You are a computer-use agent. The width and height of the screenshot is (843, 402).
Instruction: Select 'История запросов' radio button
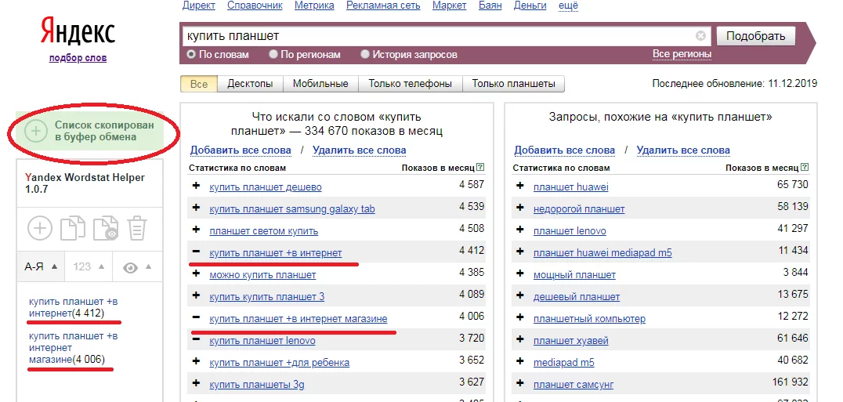(365, 54)
